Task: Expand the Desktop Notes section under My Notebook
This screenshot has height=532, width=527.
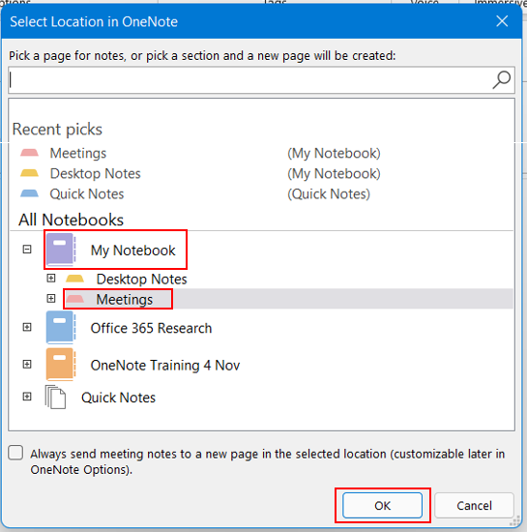Action: pos(51,279)
